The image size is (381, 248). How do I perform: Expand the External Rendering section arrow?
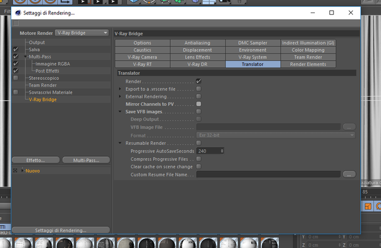click(x=120, y=97)
